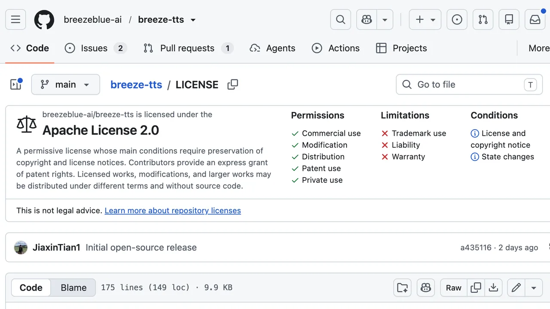Open commit a435116
This screenshot has height=309, width=550.
coord(476,248)
